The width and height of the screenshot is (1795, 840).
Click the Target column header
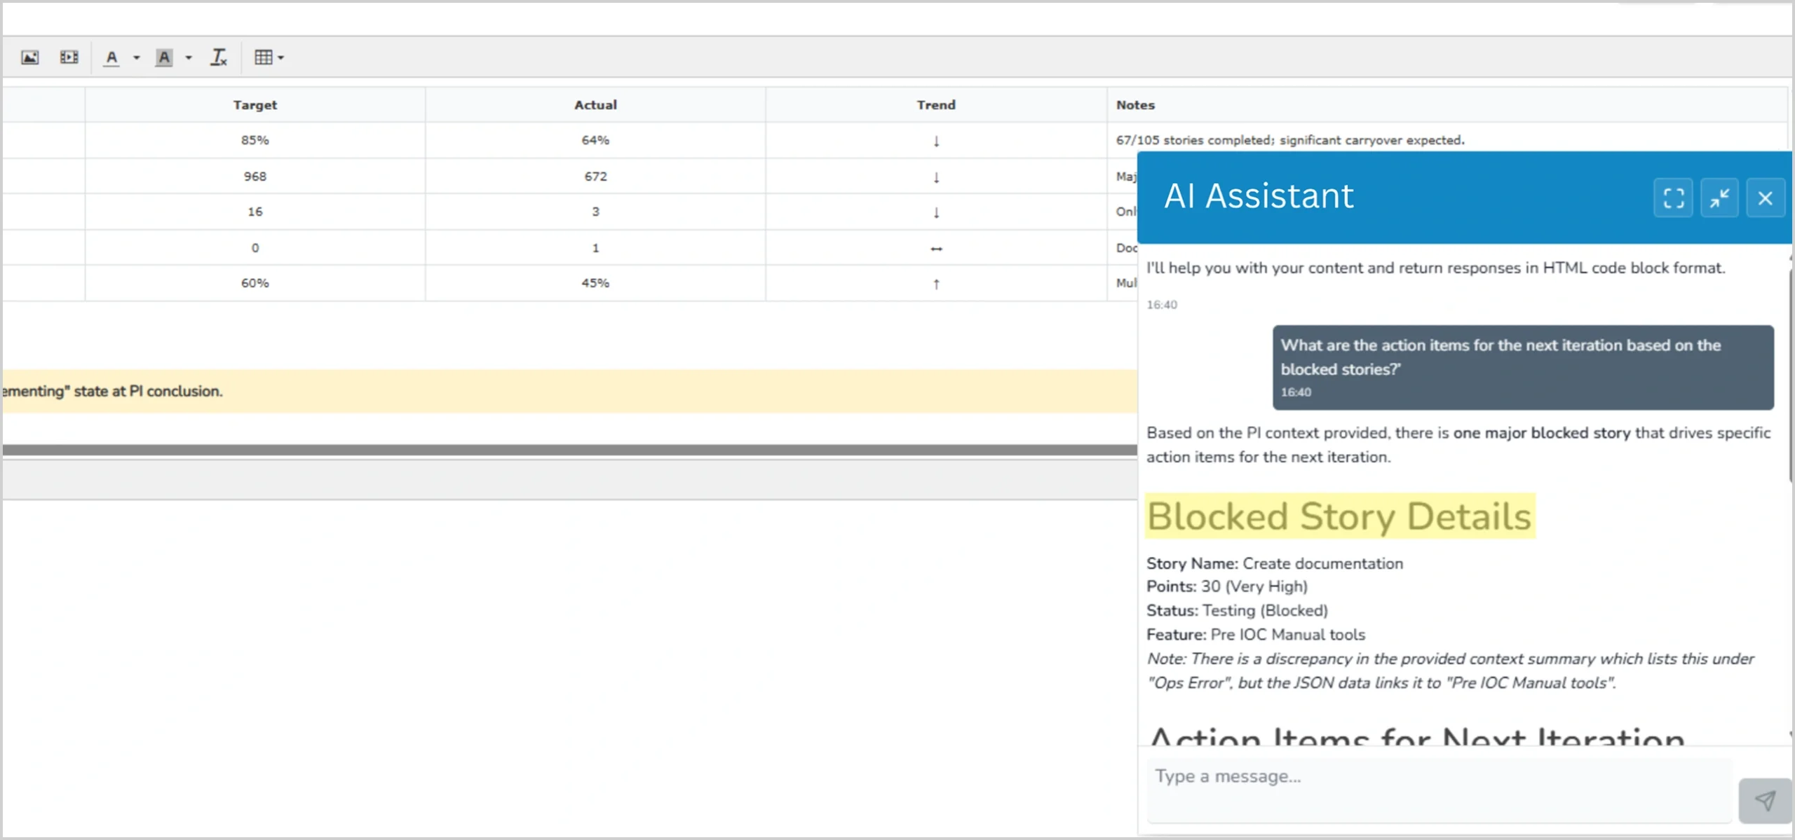255,105
